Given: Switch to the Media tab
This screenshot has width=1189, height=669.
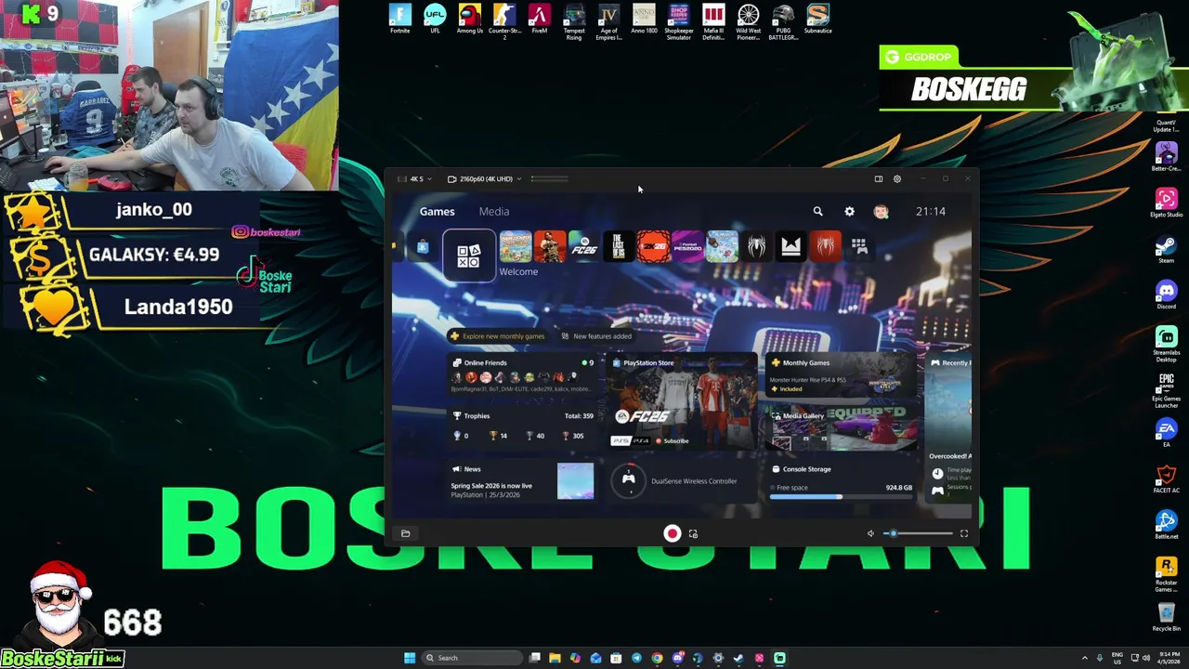Looking at the screenshot, I should [494, 211].
